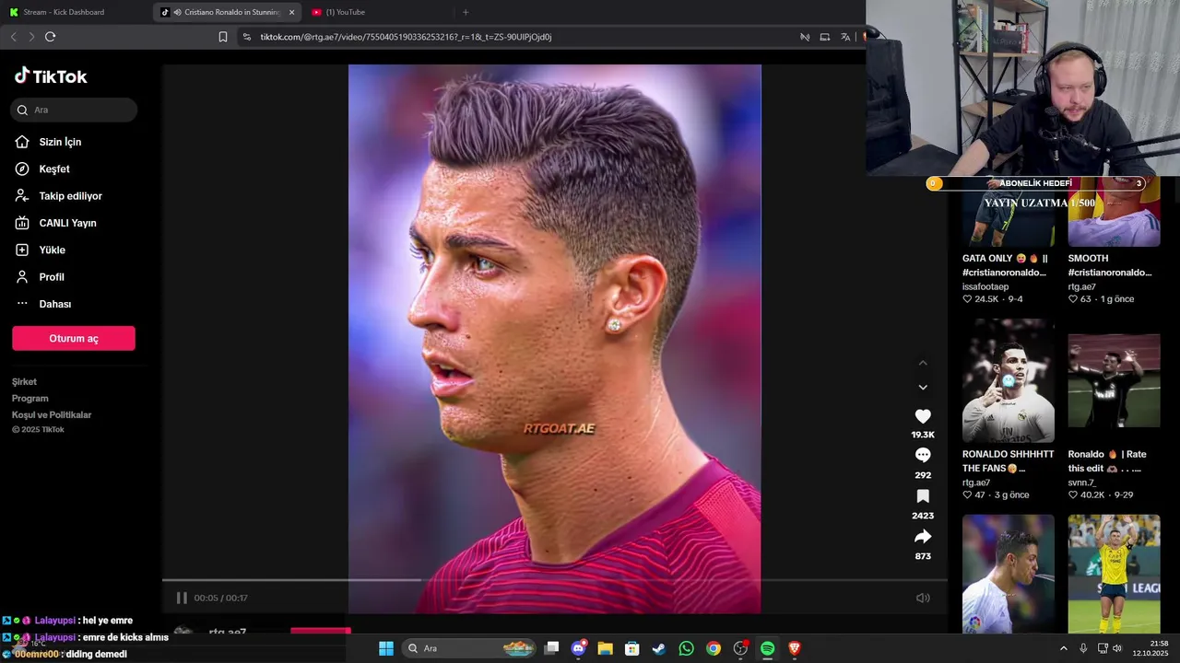Expand Şirket footer section
The height and width of the screenshot is (663, 1180).
25,381
